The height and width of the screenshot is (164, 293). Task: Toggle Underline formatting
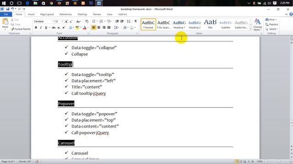46,28
